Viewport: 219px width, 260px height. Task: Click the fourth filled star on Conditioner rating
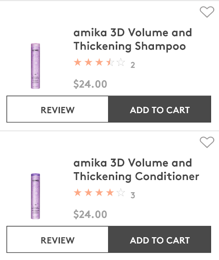pos(110,193)
